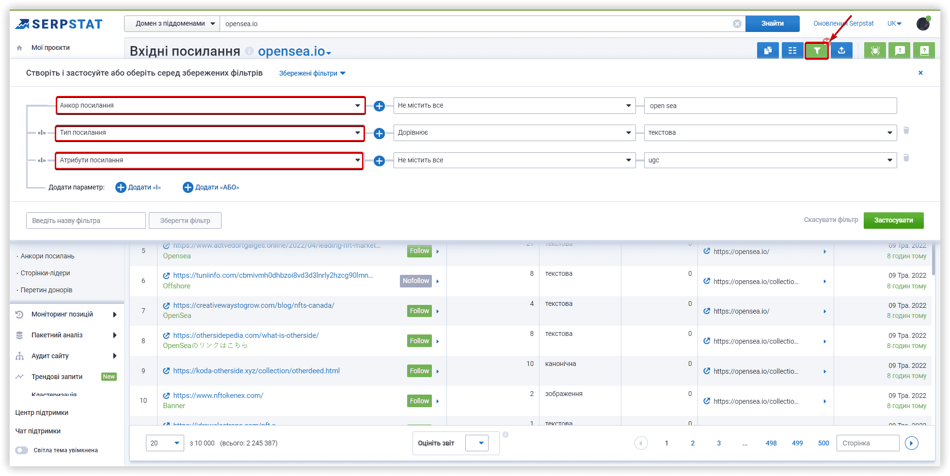Click the Serpstat logo
This screenshot has width=950, height=476.
[59, 24]
